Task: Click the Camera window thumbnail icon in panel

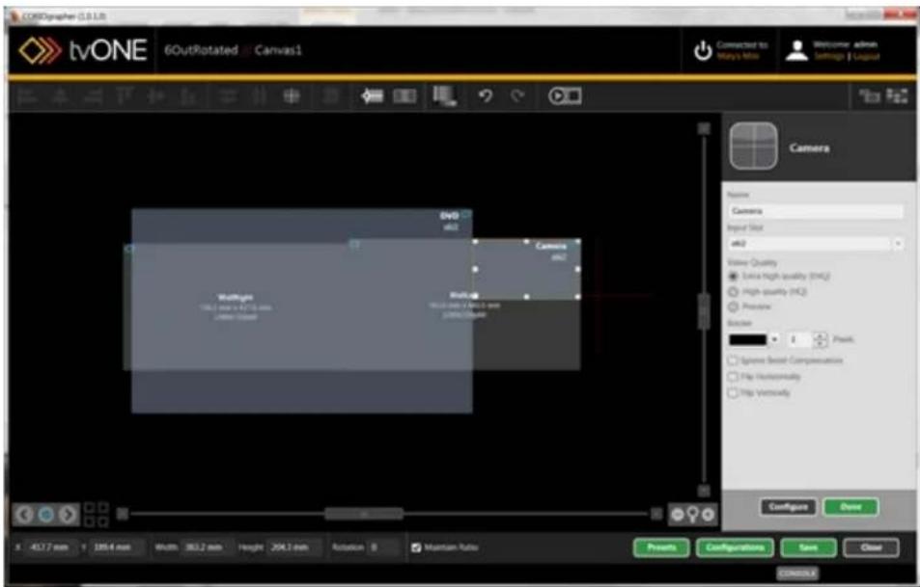Action: (x=754, y=146)
